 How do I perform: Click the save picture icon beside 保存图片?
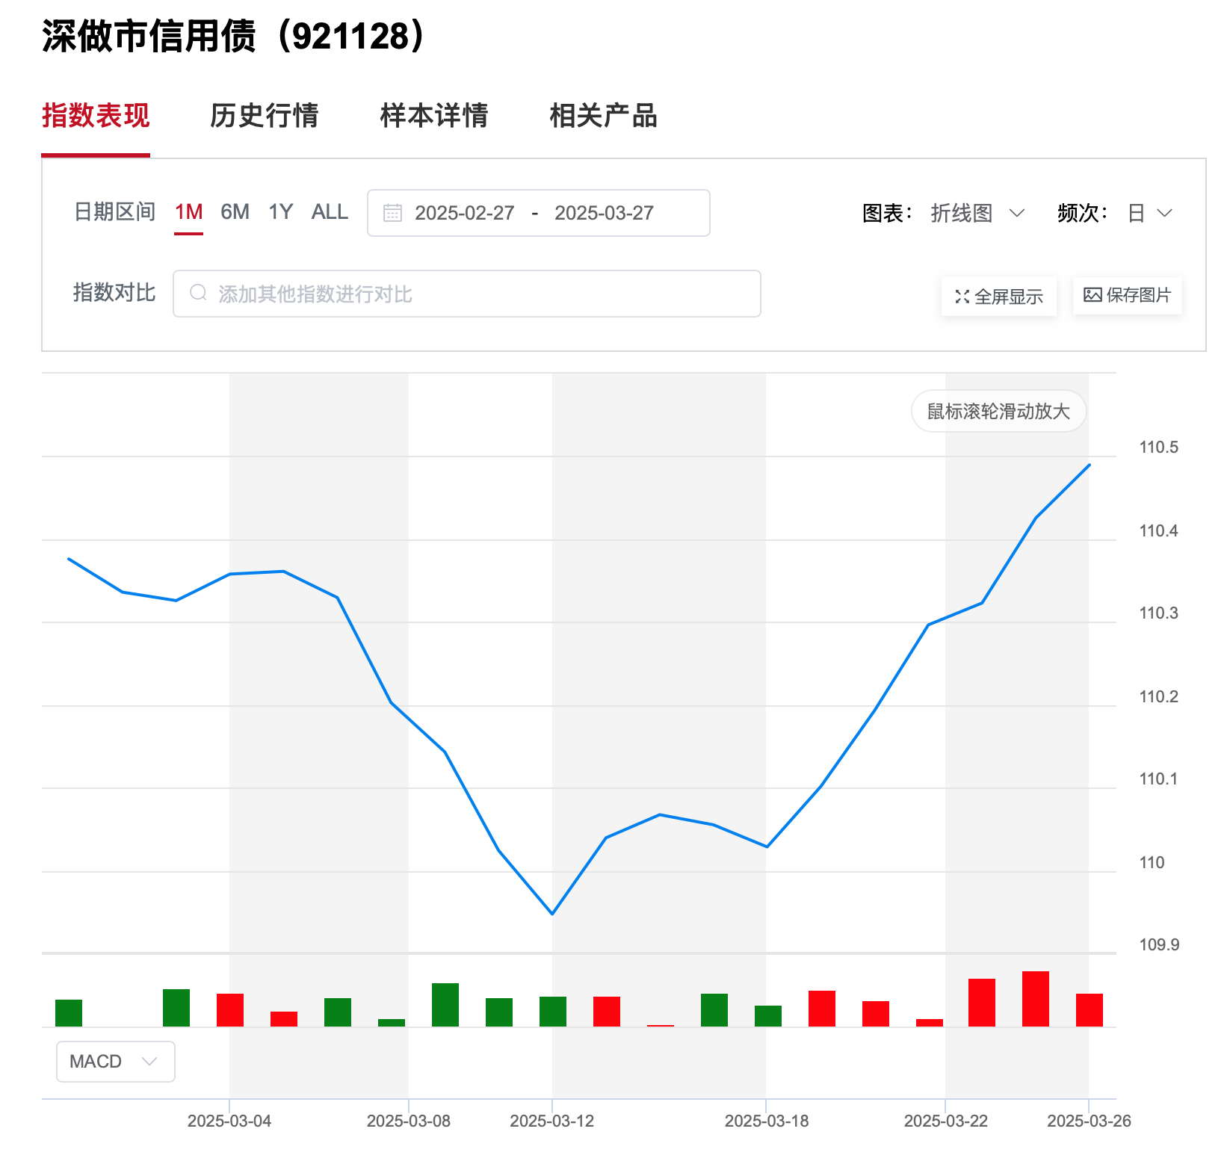1093,296
